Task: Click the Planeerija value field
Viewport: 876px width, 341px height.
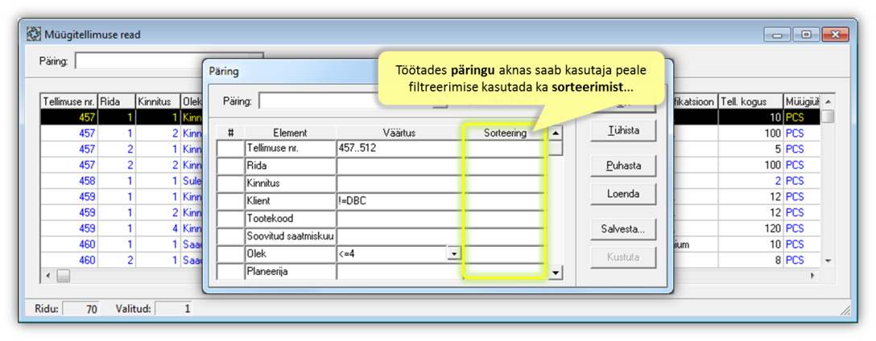Action: point(401,271)
